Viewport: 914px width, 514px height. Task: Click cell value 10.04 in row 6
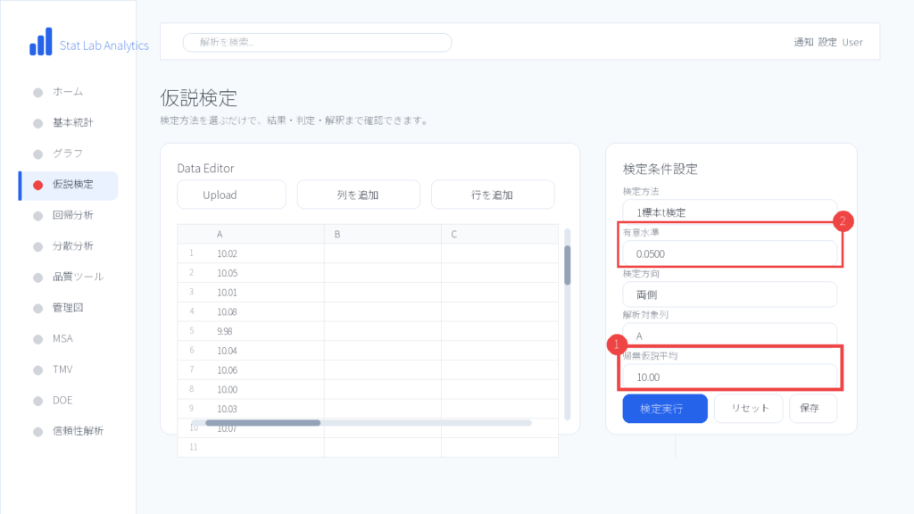(227, 351)
